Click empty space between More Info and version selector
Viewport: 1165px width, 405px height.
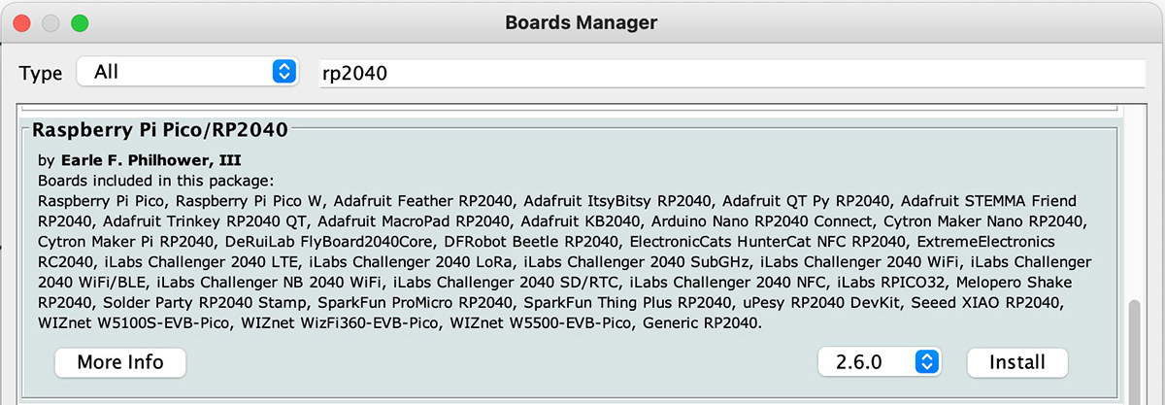tap(501, 362)
